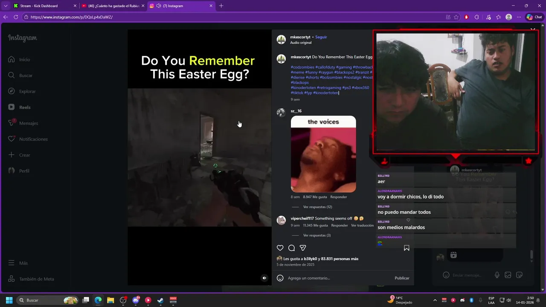Open Task View from the taskbar
This screenshot has height=307, width=546.
[86, 300]
